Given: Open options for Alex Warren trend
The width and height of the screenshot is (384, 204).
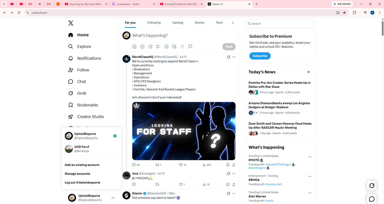Looking at the screenshot, I should coord(310,193).
